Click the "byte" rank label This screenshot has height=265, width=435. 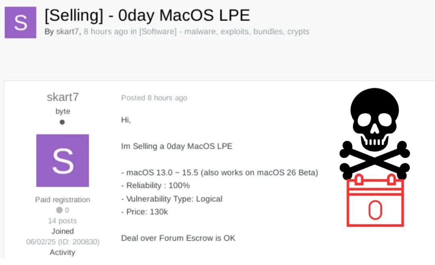pos(62,111)
